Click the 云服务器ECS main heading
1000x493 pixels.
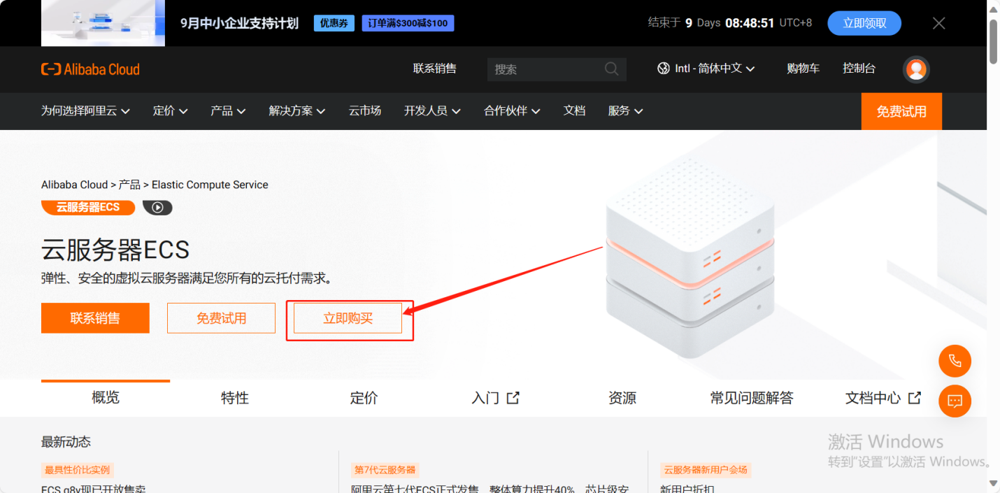tap(115, 250)
